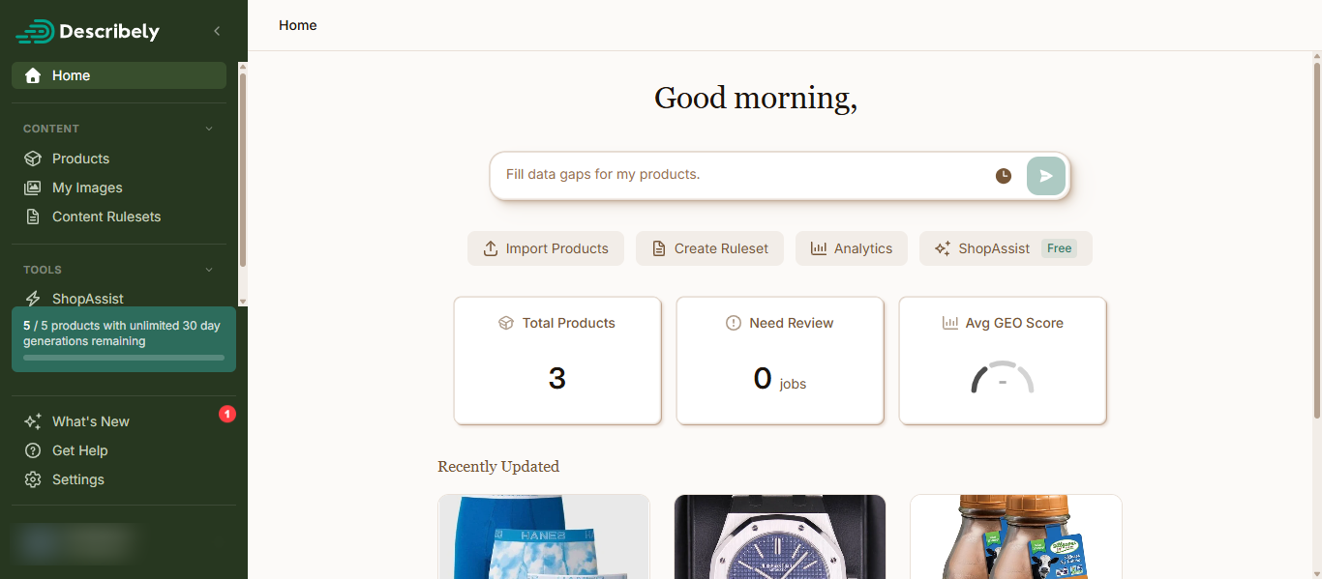Viewport: 1322px width, 579px height.
Task: Click the Import Products button
Action: 546,248
